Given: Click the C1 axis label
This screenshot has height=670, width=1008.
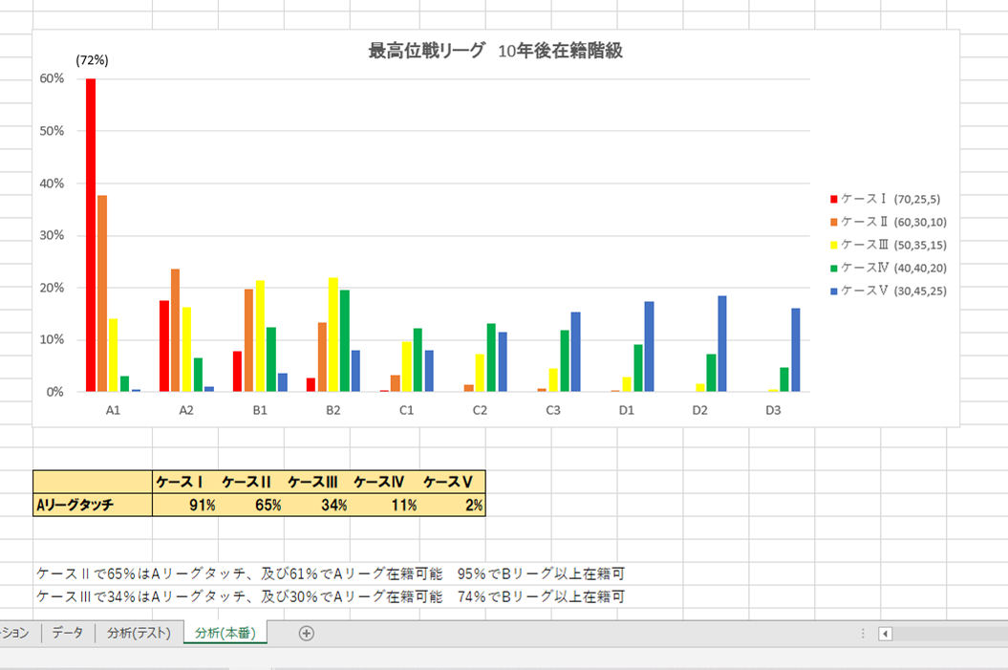Looking at the screenshot, I should tap(406, 410).
